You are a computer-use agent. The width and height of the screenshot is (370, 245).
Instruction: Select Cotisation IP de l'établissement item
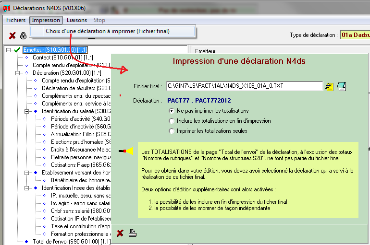coord(81,219)
